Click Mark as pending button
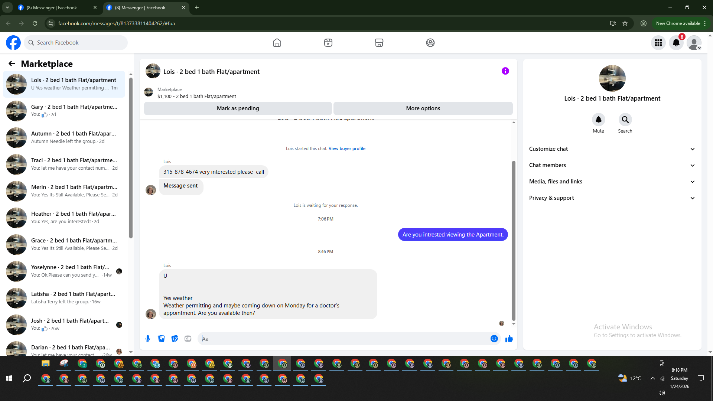Image resolution: width=713 pixels, height=401 pixels. tap(238, 108)
